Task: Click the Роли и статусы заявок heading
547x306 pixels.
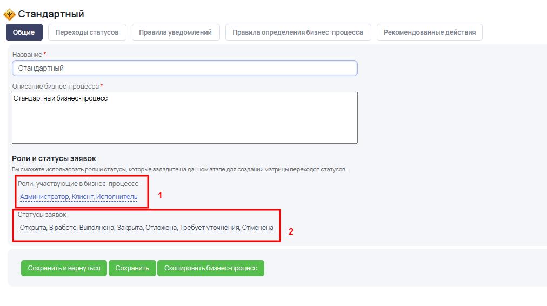Action: click(x=54, y=158)
